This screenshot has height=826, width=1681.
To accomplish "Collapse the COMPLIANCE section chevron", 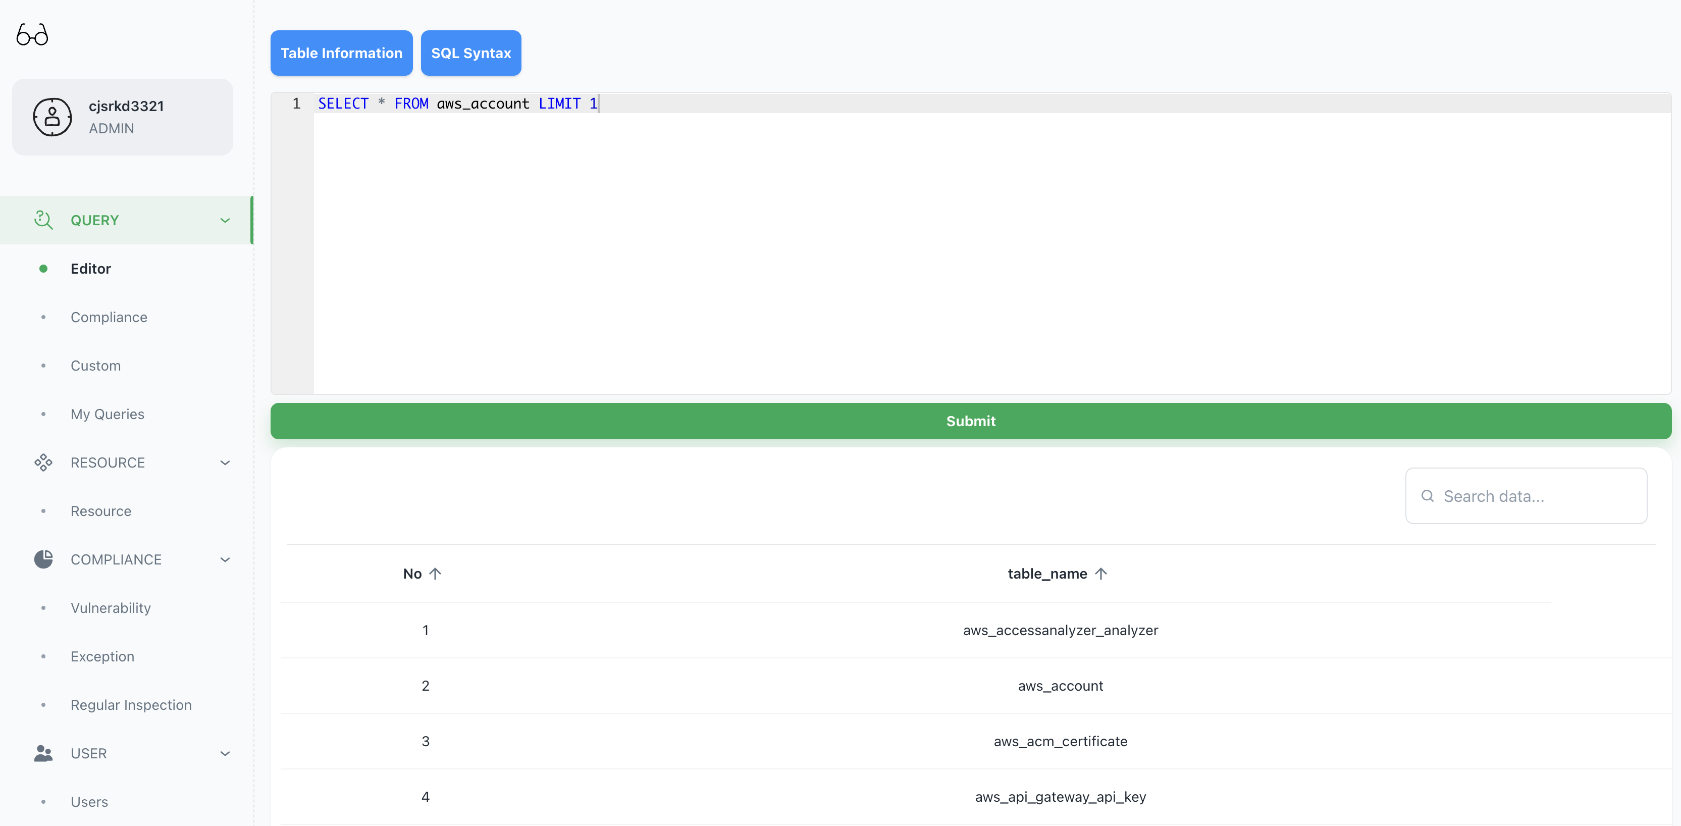I will click(x=225, y=559).
